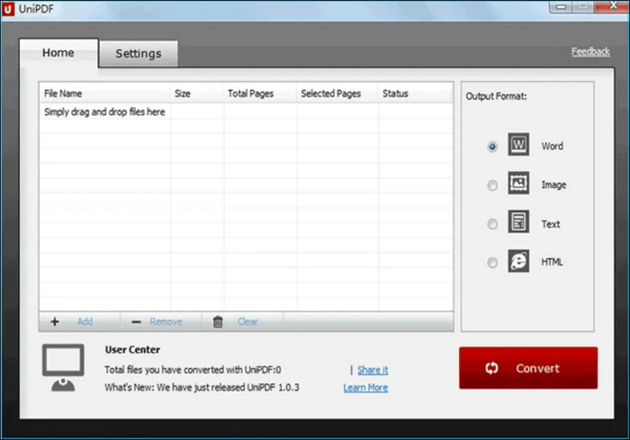Click the minus icon next to Remove
The width and height of the screenshot is (630, 440).
click(x=136, y=322)
